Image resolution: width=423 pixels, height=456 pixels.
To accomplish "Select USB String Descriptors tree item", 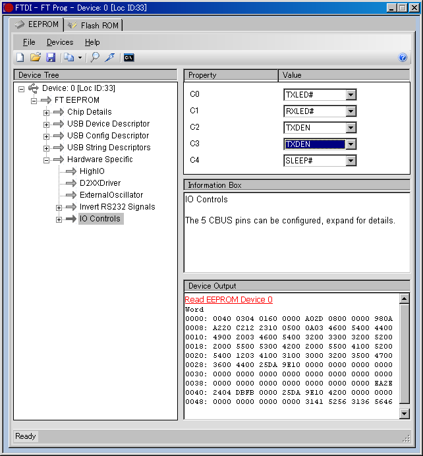I will click(x=109, y=148).
